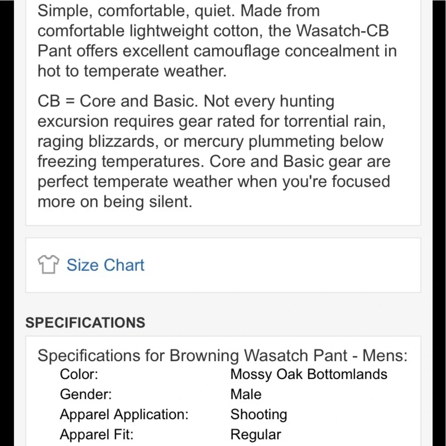This screenshot has height=446, width=446.
Task: Click the 'freezing temperatures' text line
Action: tap(214, 162)
